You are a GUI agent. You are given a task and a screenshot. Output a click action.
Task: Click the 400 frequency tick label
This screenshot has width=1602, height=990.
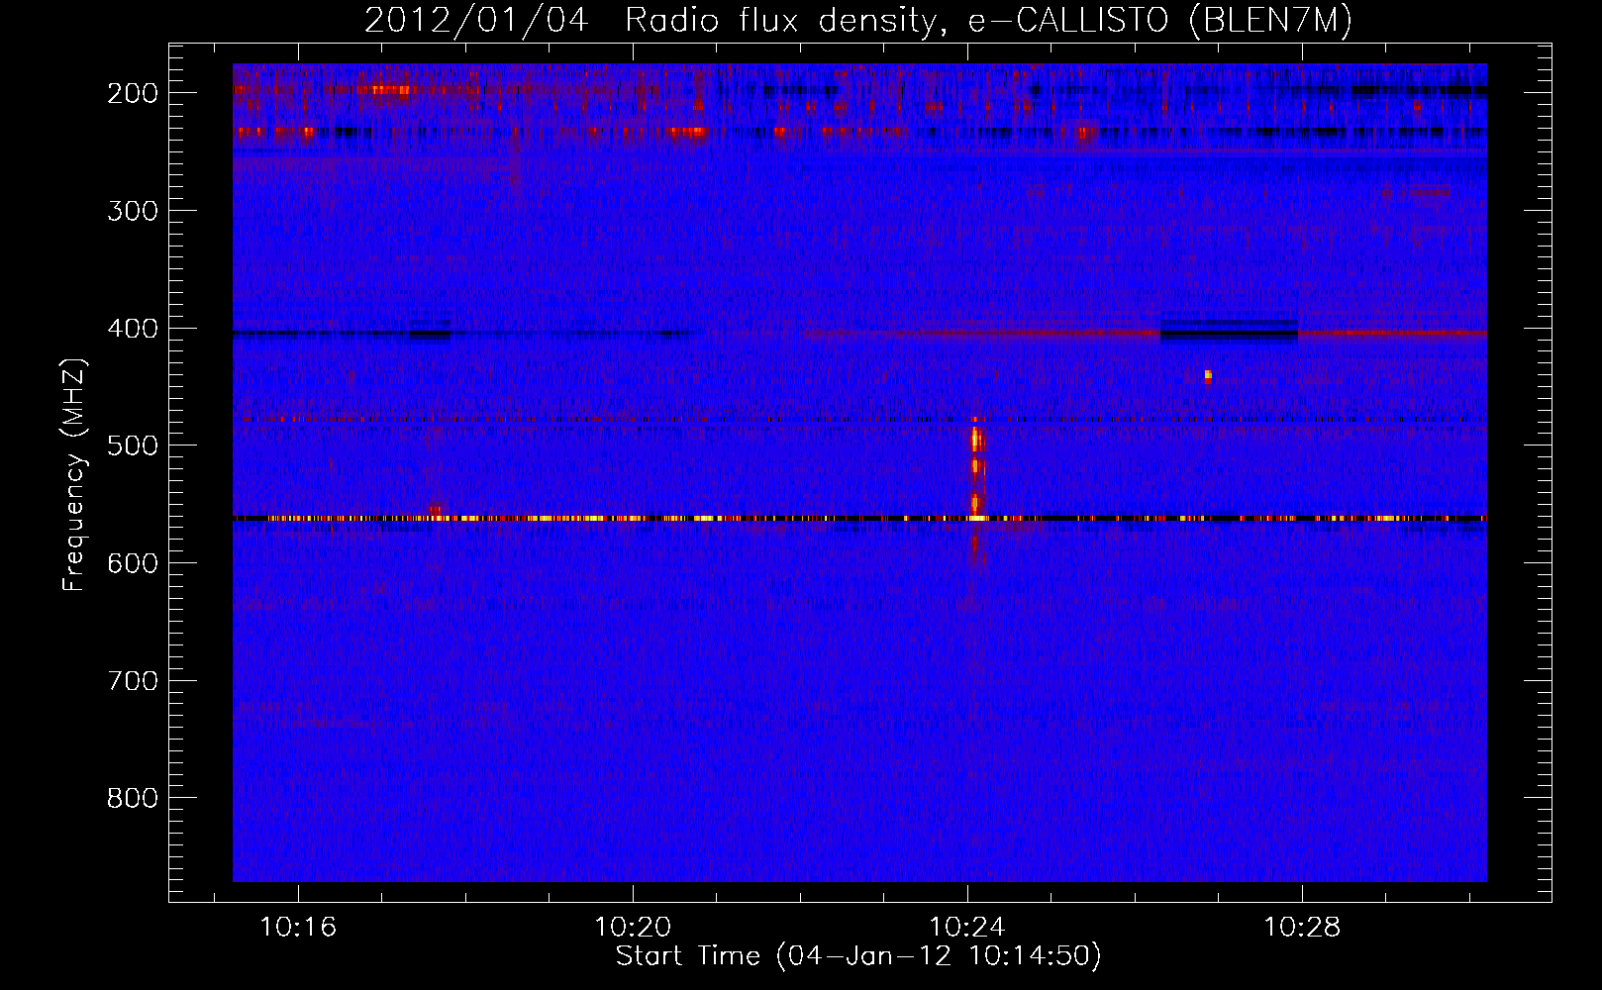click(133, 329)
